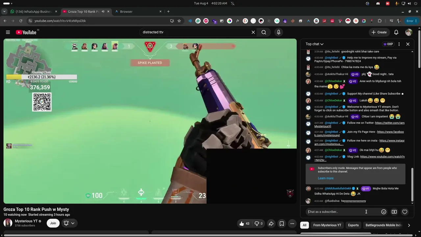Select the All filter chip

305,225
